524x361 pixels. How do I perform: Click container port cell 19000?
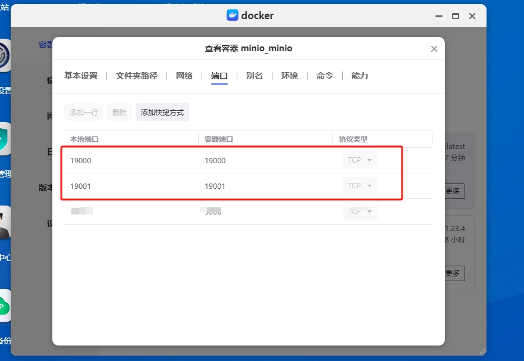tap(215, 161)
